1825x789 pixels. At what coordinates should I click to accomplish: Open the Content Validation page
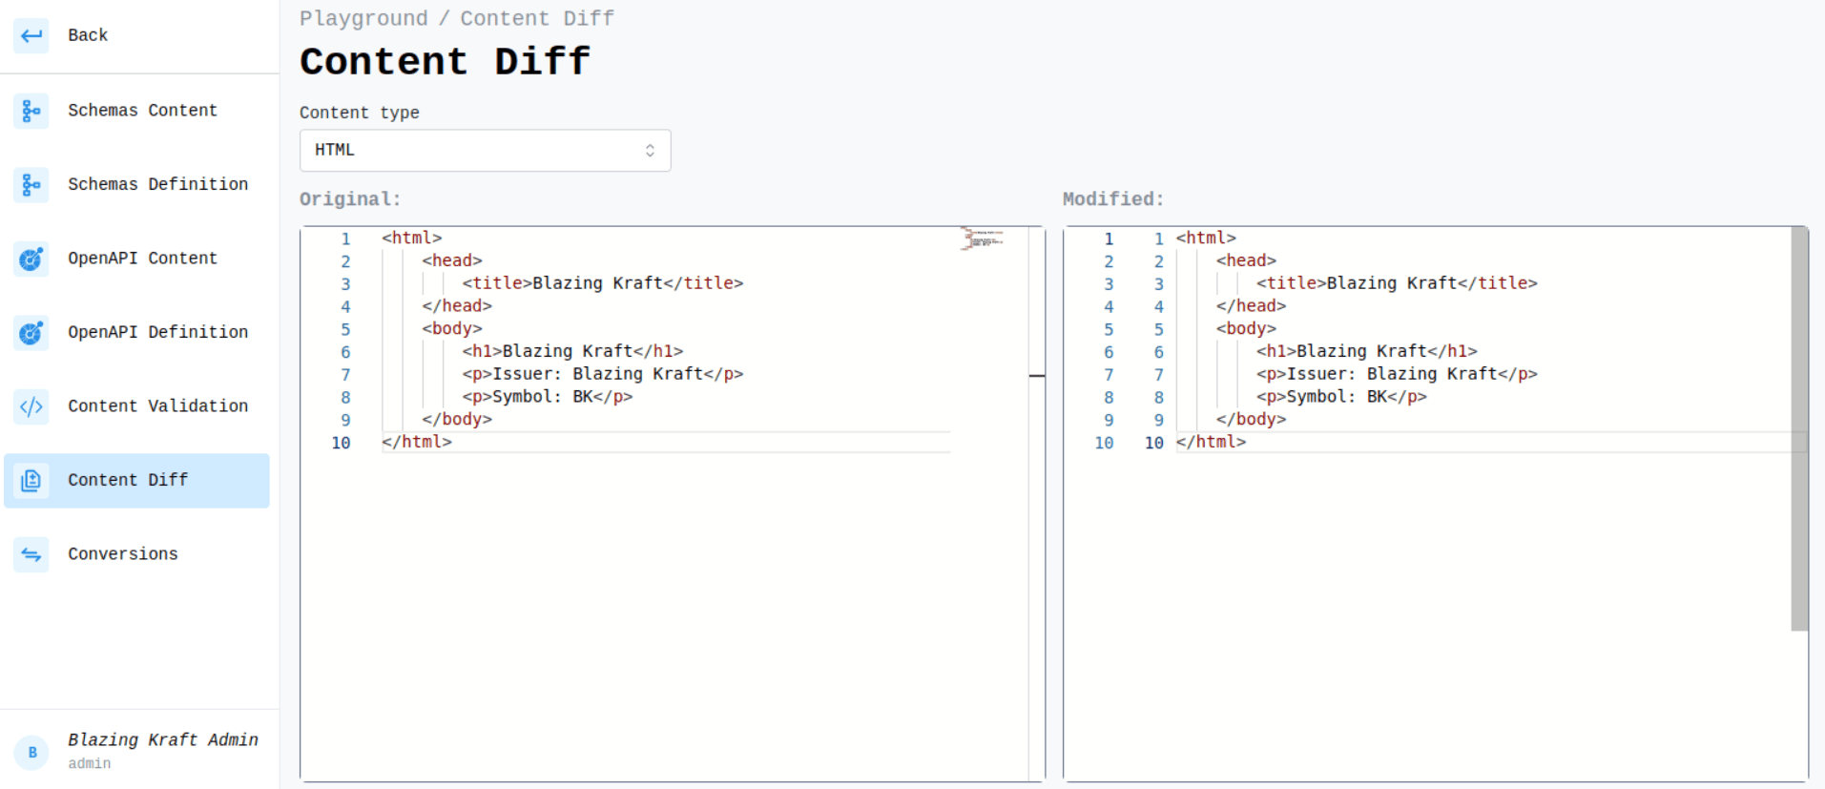157,406
